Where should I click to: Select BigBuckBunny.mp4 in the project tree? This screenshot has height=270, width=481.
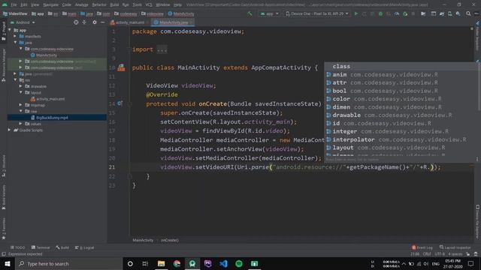tap(49, 118)
